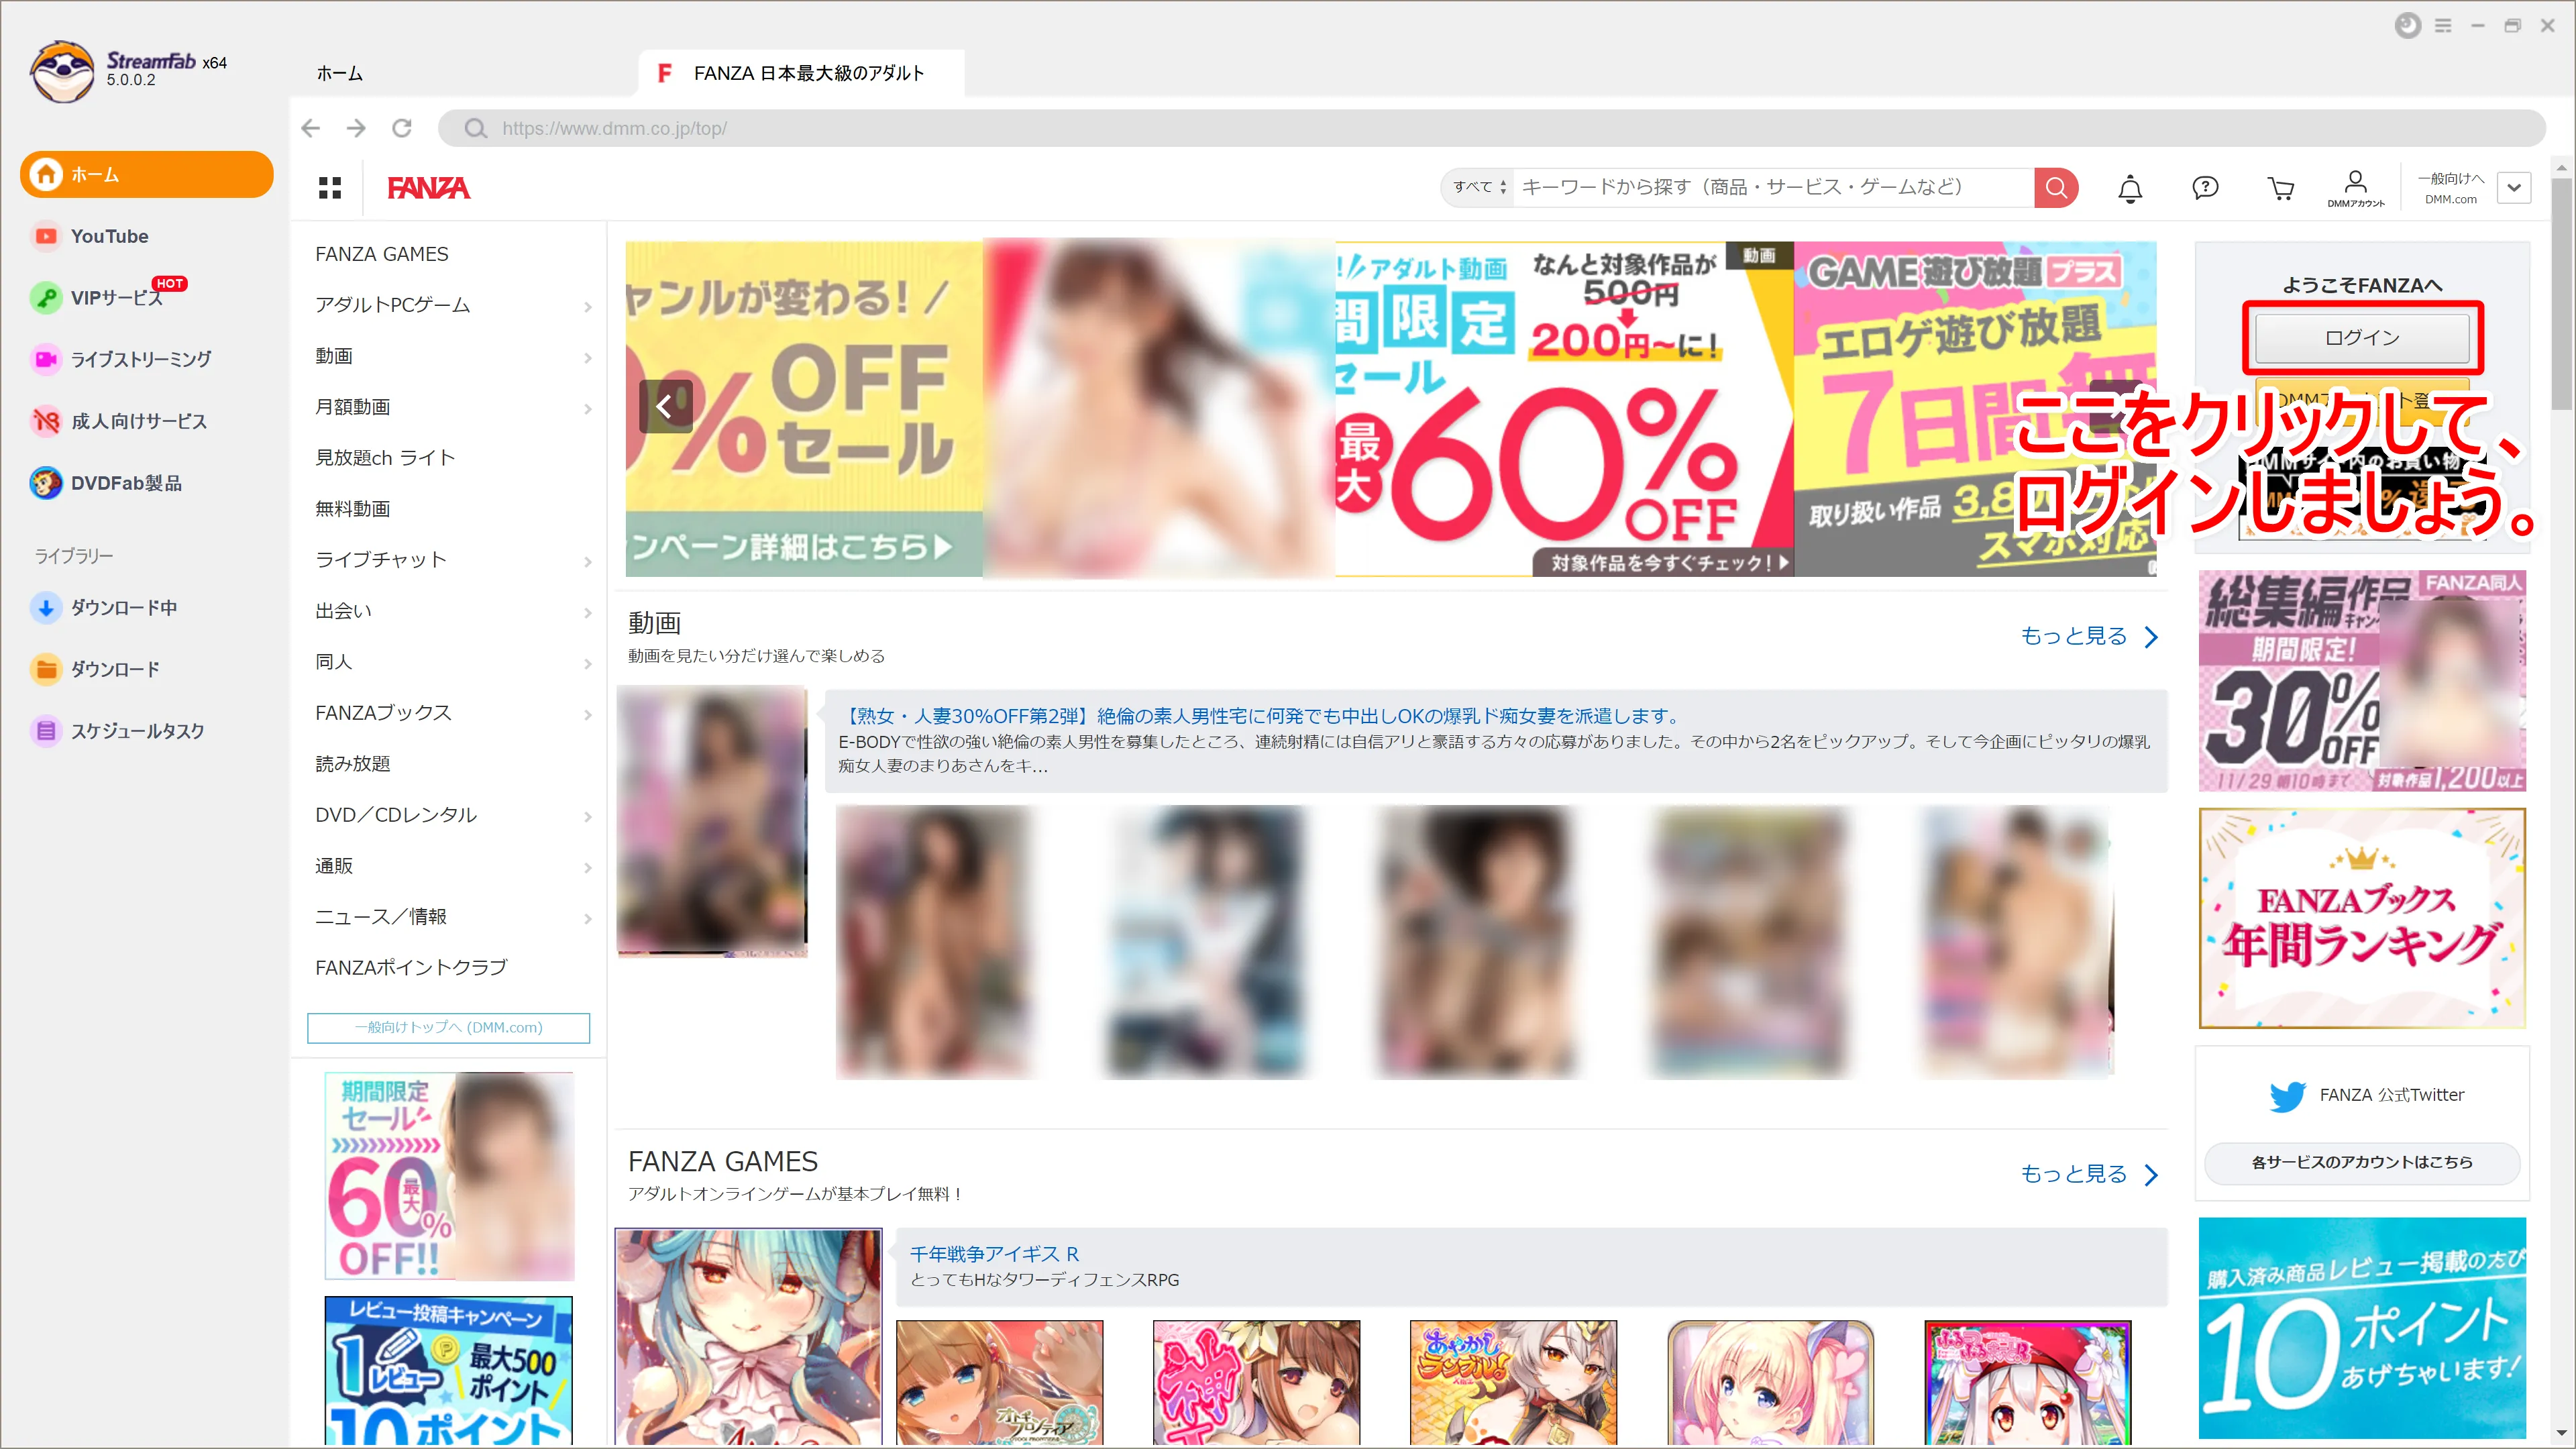Image resolution: width=2576 pixels, height=1449 pixels.
Task: Click the page's vertical scrollbar
Action: coord(2561,295)
